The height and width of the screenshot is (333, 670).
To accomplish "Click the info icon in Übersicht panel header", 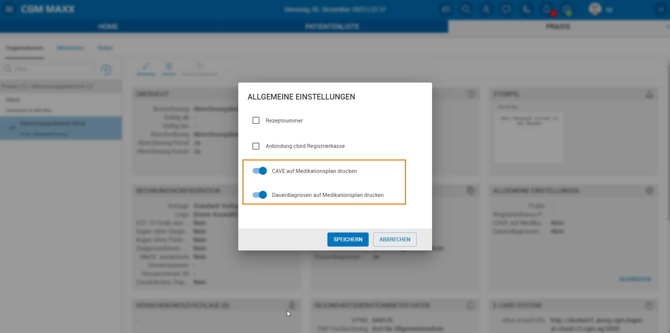I will pos(471,94).
